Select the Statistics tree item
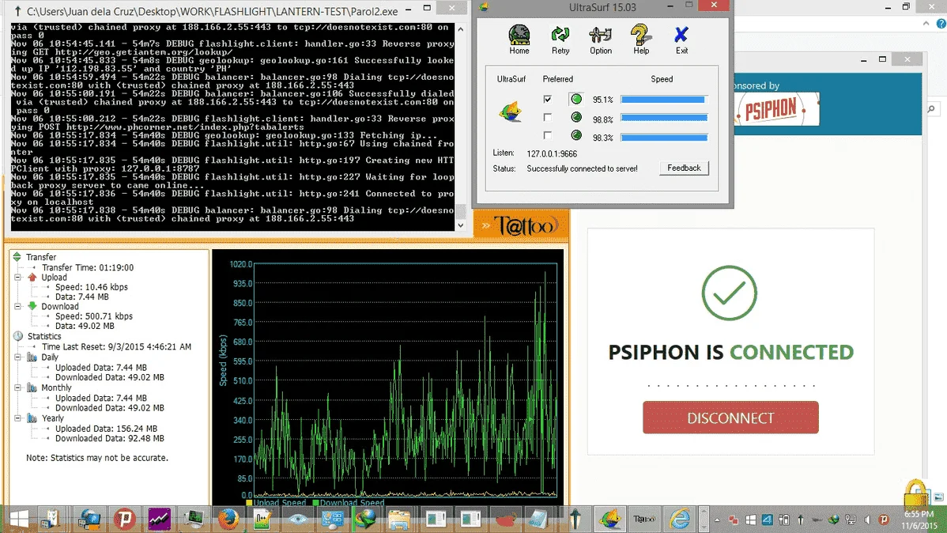This screenshot has height=533, width=947. (x=44, y=336)
